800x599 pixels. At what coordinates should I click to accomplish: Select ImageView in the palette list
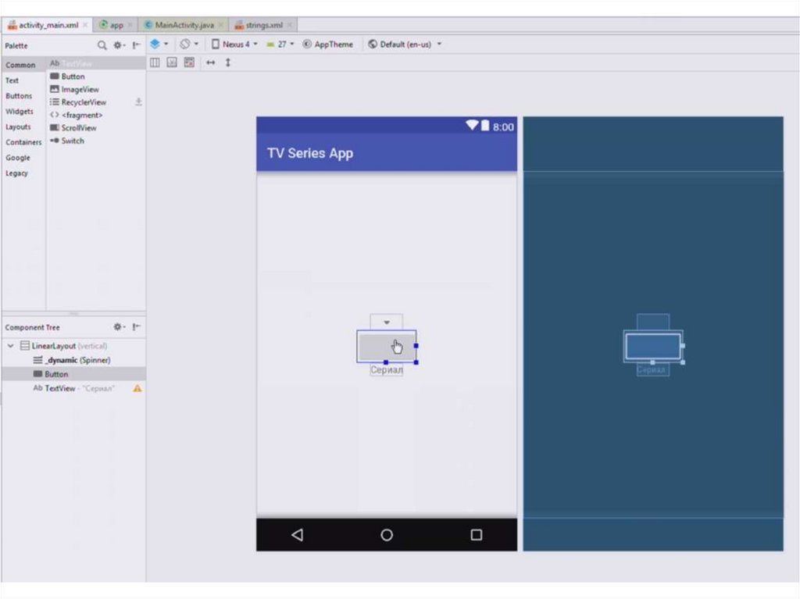(x=80, y=89)
